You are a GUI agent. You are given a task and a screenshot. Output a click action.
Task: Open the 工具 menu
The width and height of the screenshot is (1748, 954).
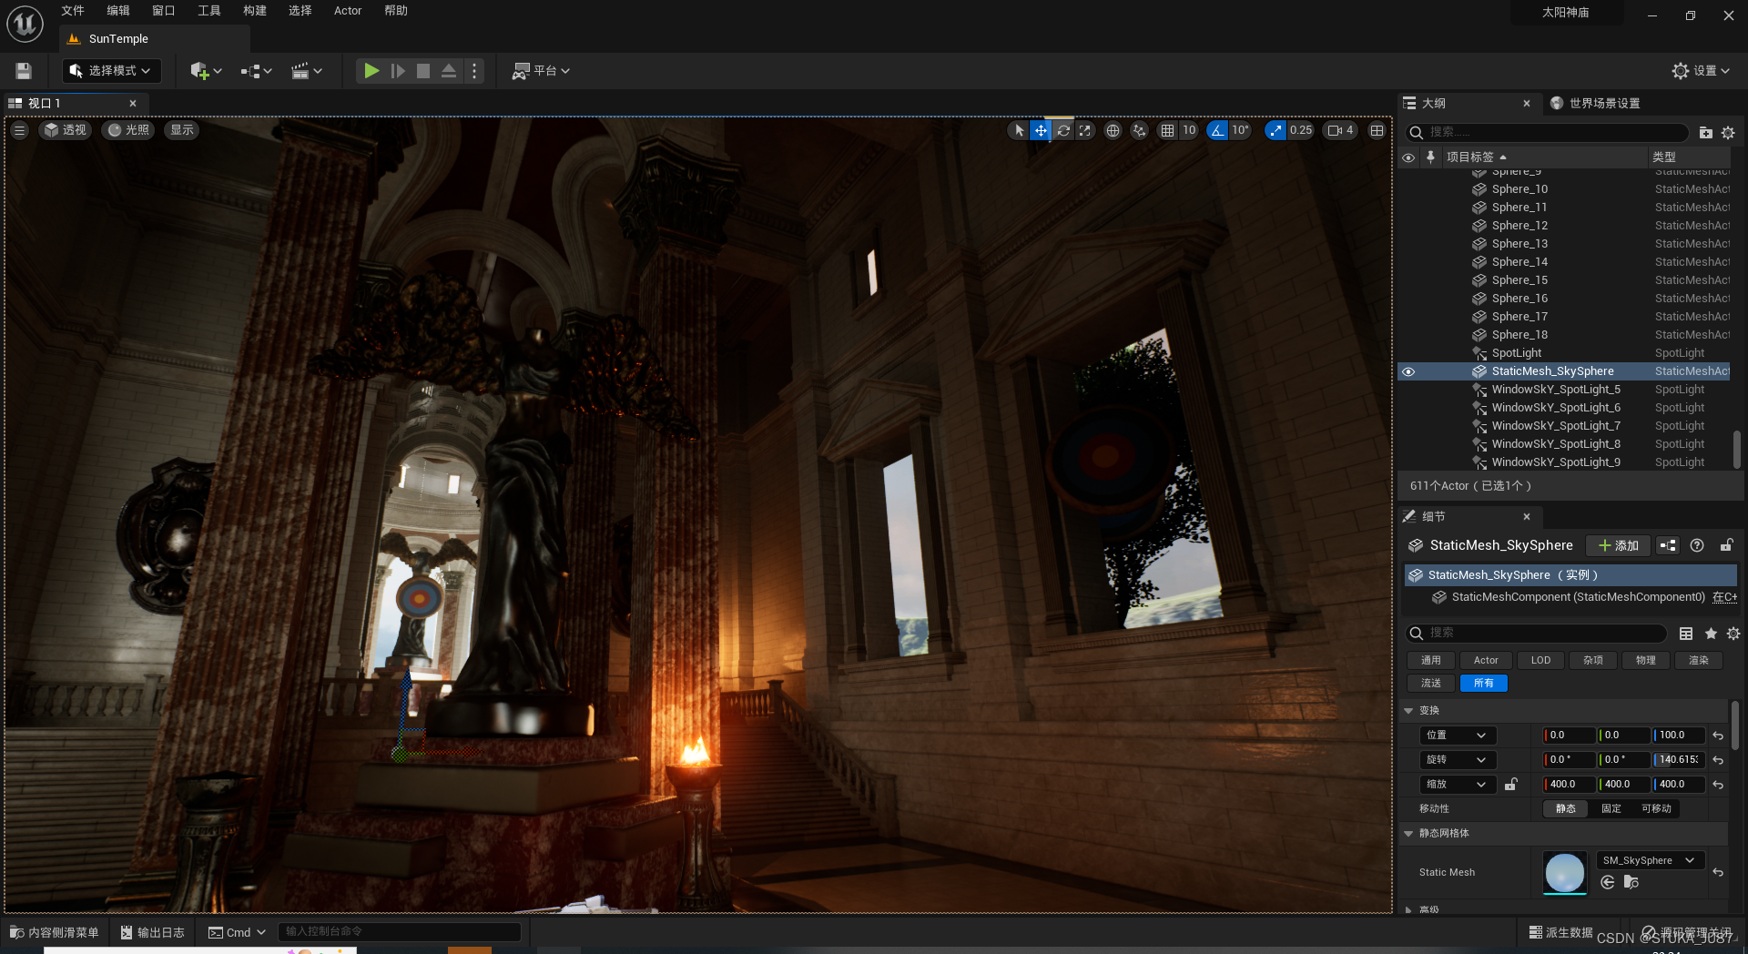tap(209, 11)
